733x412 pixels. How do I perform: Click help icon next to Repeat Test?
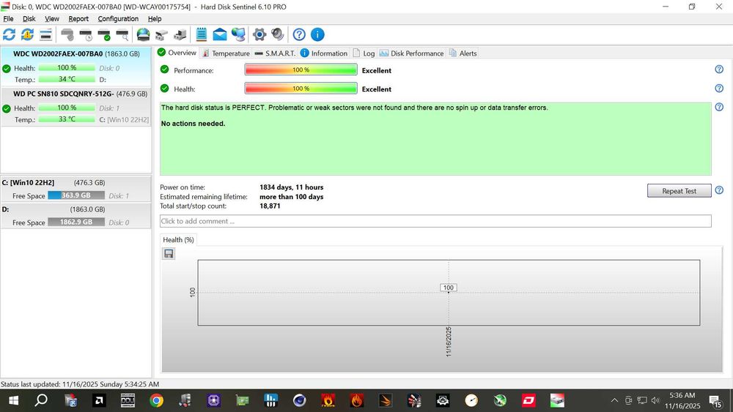(719, 190)
